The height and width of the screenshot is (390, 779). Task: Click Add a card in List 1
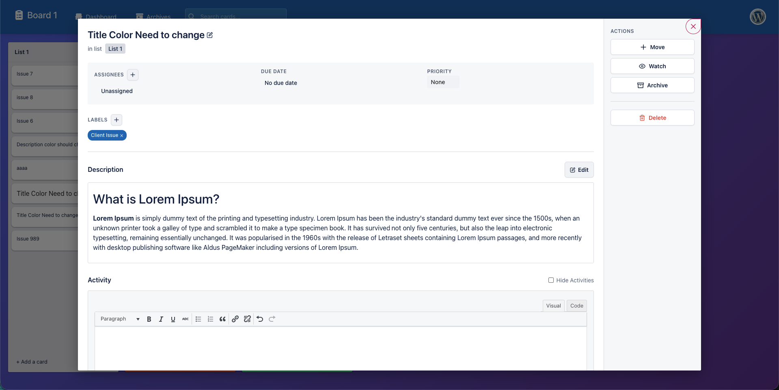(x=32, y=362)
